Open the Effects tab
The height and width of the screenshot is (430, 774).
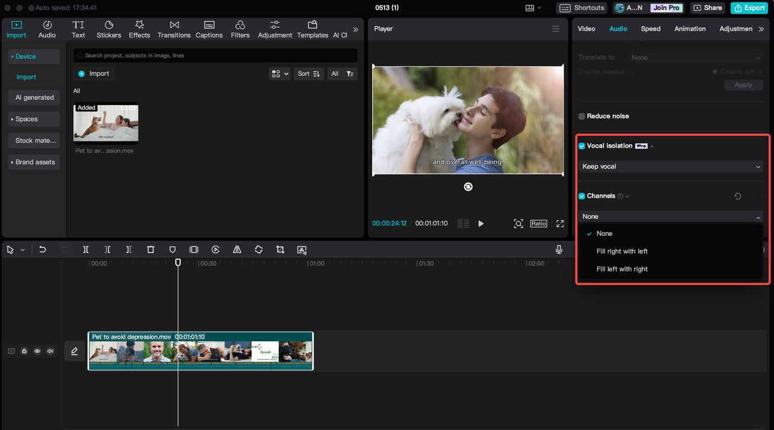[140, 29]
